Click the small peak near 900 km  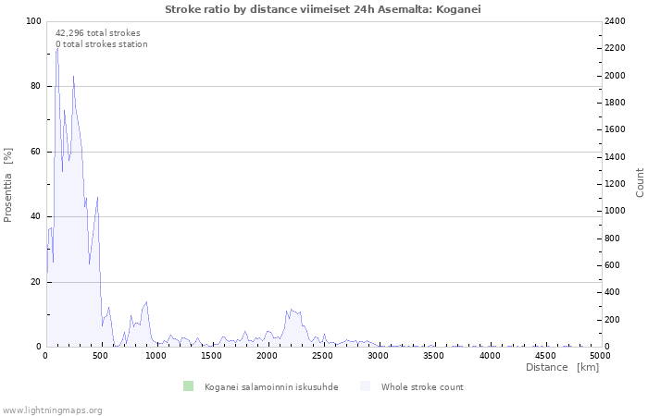pyautogui.click(x=146, y=303)
